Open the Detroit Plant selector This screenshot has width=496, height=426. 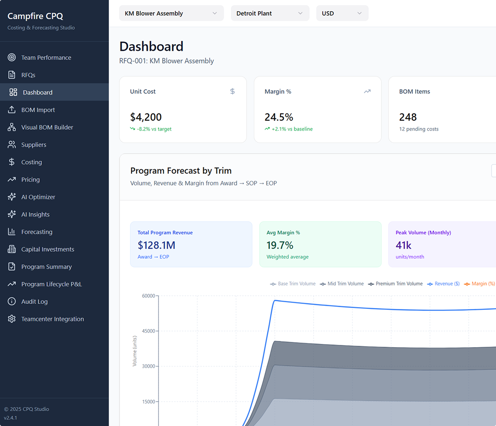point(270,13)
